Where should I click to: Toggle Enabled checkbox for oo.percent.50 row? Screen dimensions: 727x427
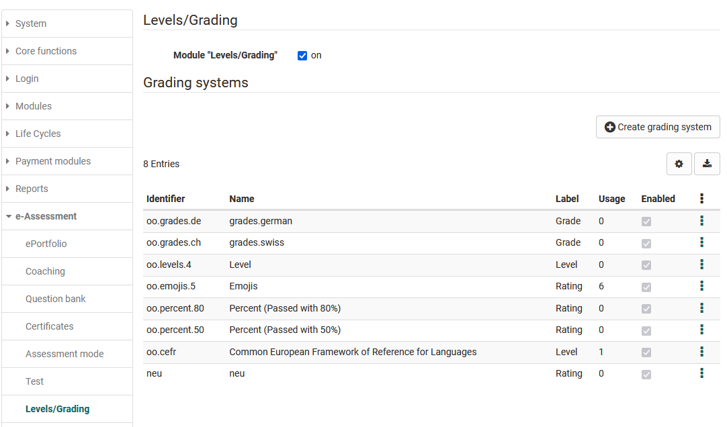646,330
